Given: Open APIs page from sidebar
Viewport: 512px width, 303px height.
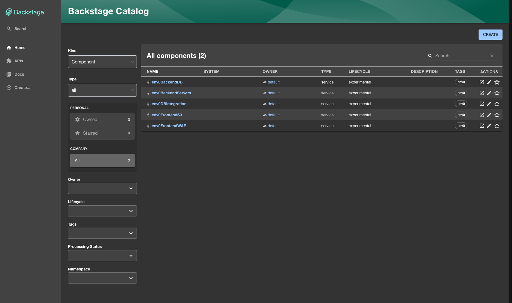Looking at the screenshot, I should (15, 61).
